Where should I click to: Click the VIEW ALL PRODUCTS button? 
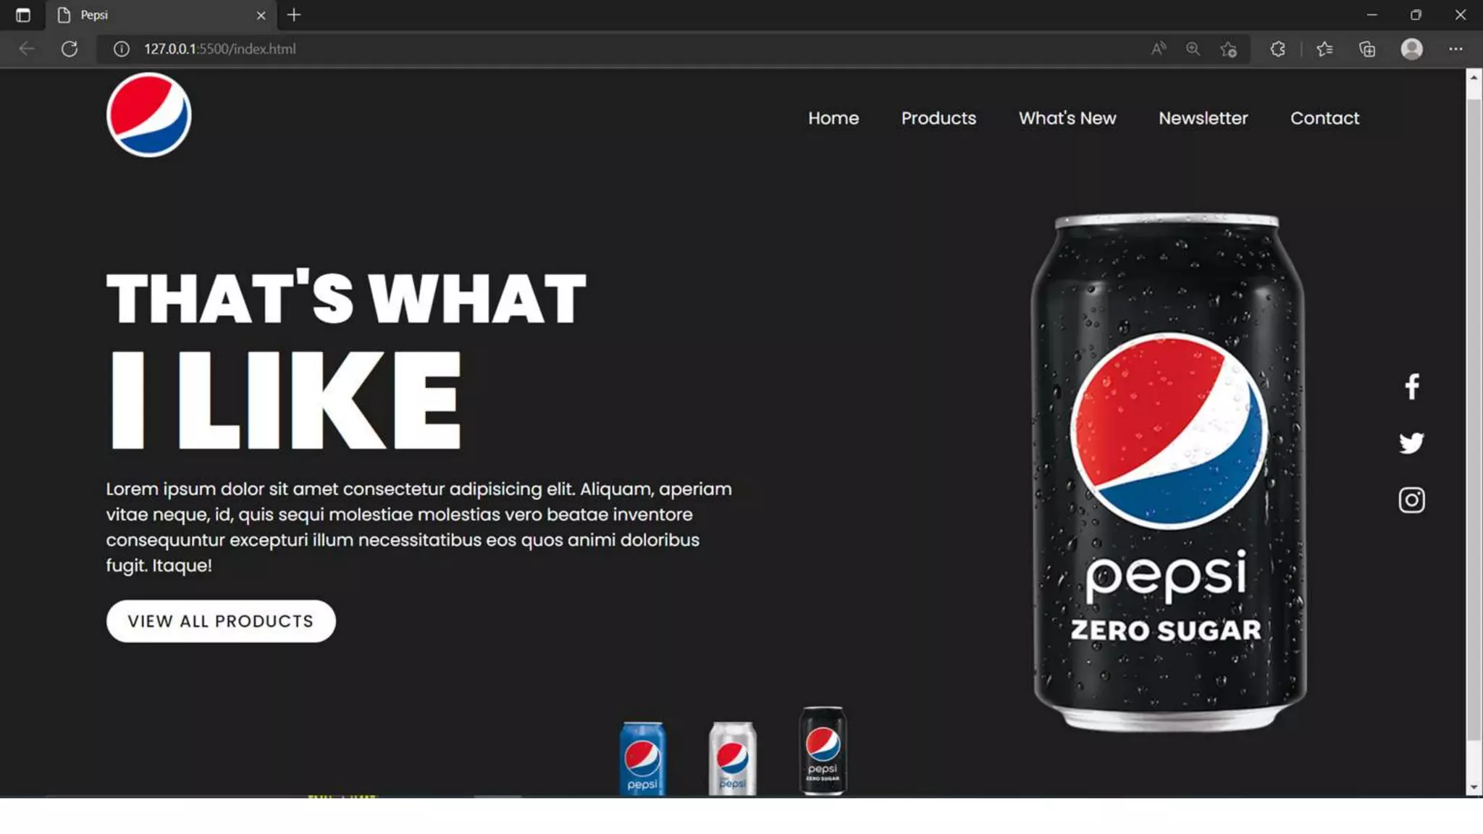[221, 621]
